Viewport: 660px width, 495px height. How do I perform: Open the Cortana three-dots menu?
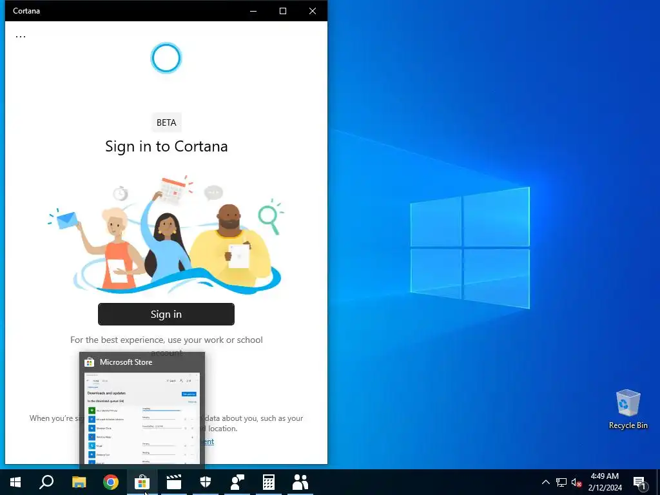[x=21, y=37]
